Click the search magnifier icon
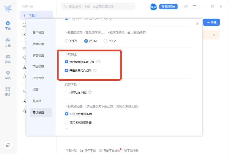This screenshot has width=229, height=154. click(66, 6)
